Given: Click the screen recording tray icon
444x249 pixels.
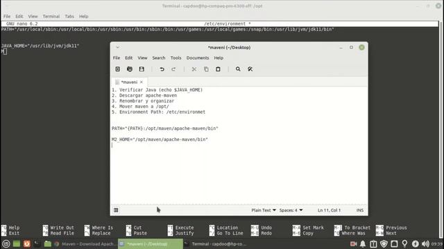Looking at the screenshot, I should (353, 243).
